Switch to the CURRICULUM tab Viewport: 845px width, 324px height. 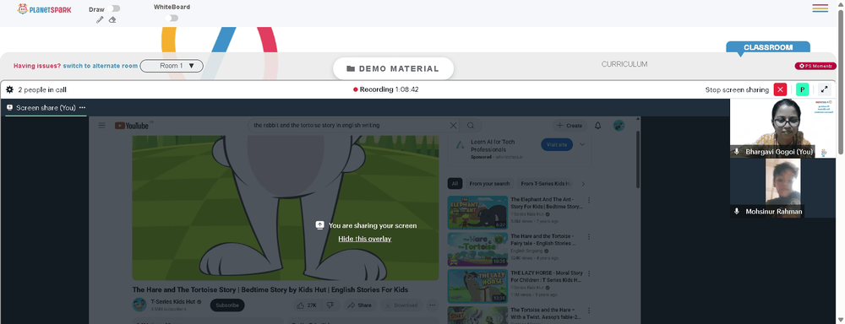click(x=624, y=64)
